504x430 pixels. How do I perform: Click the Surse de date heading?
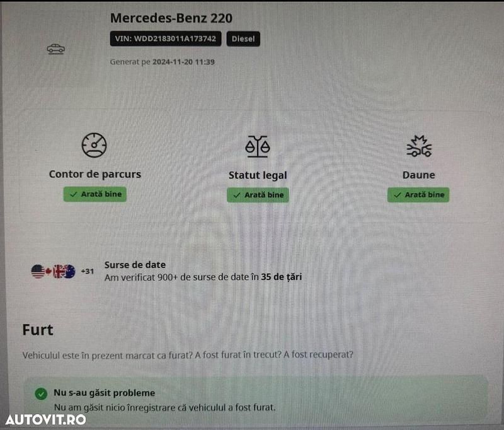pos(135,265)
